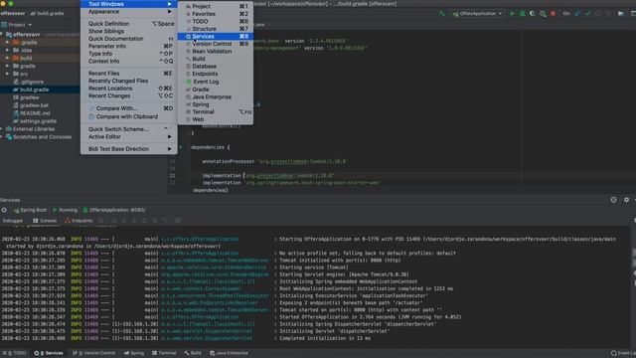Select Database in Tool Windows submenu
Viewport: 636px width, 358px height.
[x=216, y=67]
